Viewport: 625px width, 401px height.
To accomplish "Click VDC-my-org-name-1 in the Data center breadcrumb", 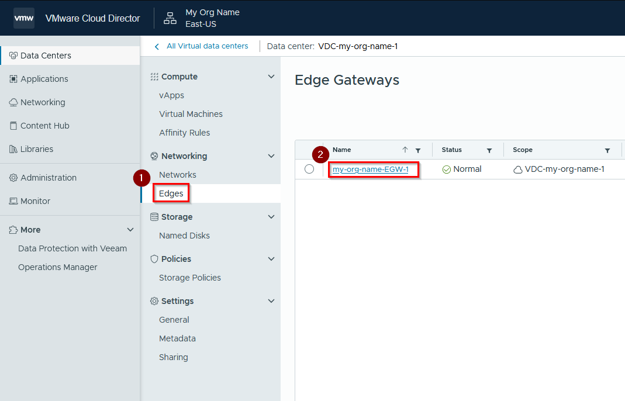I will [x=358, y=46].
